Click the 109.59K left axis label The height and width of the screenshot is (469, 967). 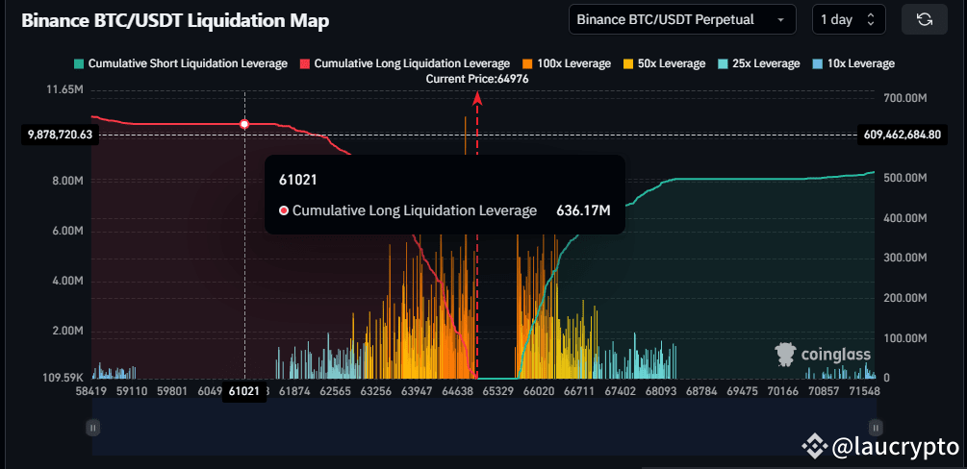(61, 378)
